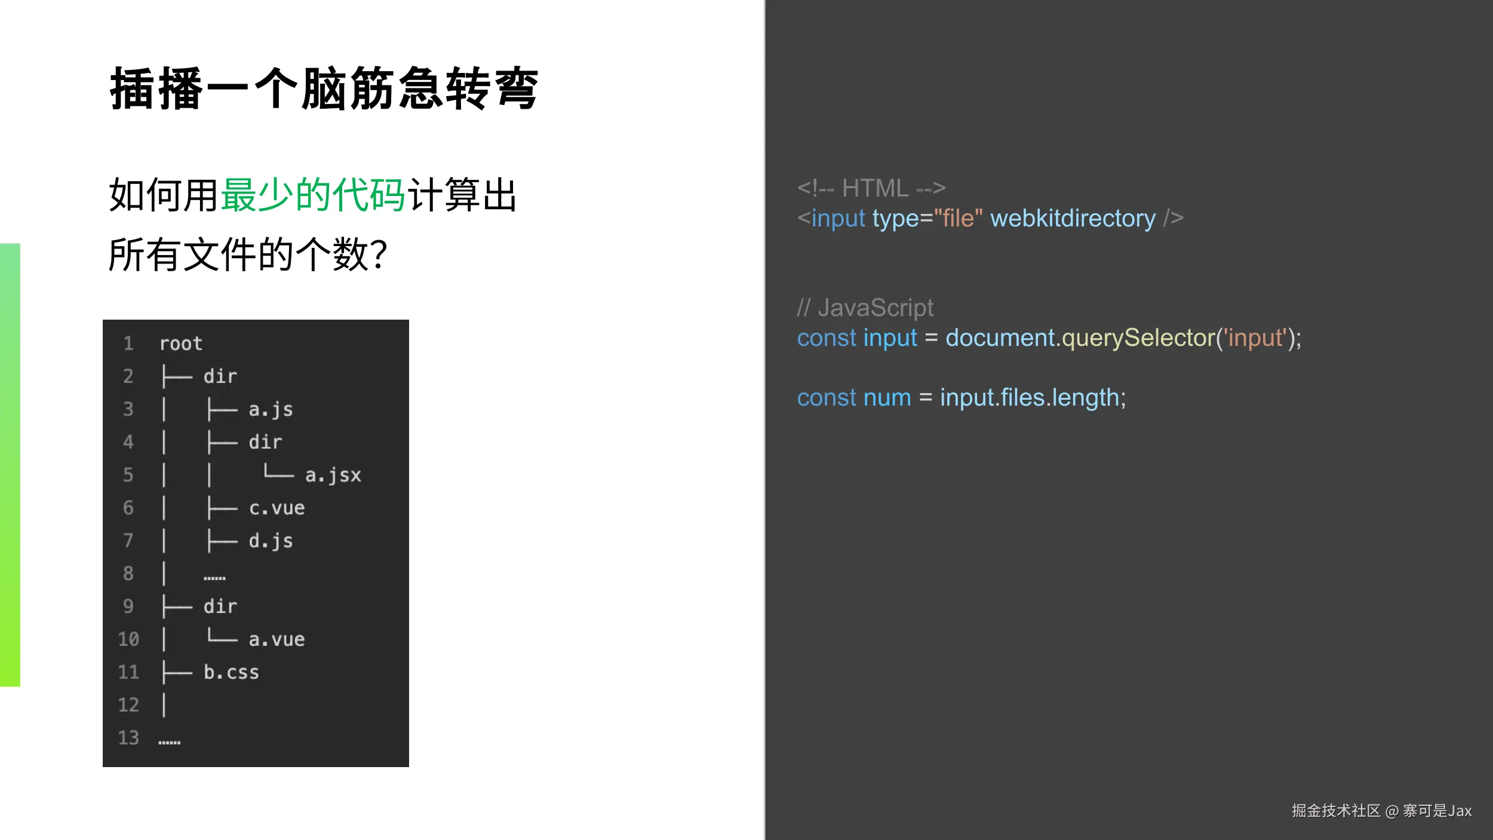Click the JavaScript comment line
Screen dimensions: 1493x840
[865, 308]
